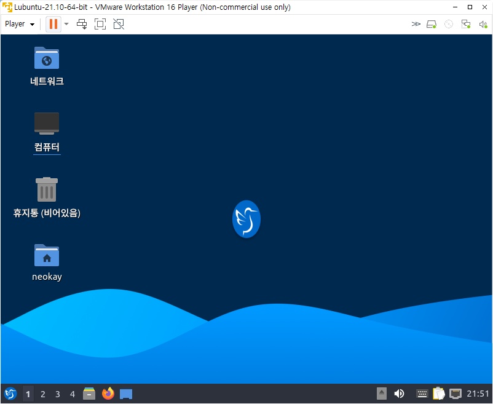Switch to workspace 2
Viewport: 493px width, 404px height.
tap(43, 394)
